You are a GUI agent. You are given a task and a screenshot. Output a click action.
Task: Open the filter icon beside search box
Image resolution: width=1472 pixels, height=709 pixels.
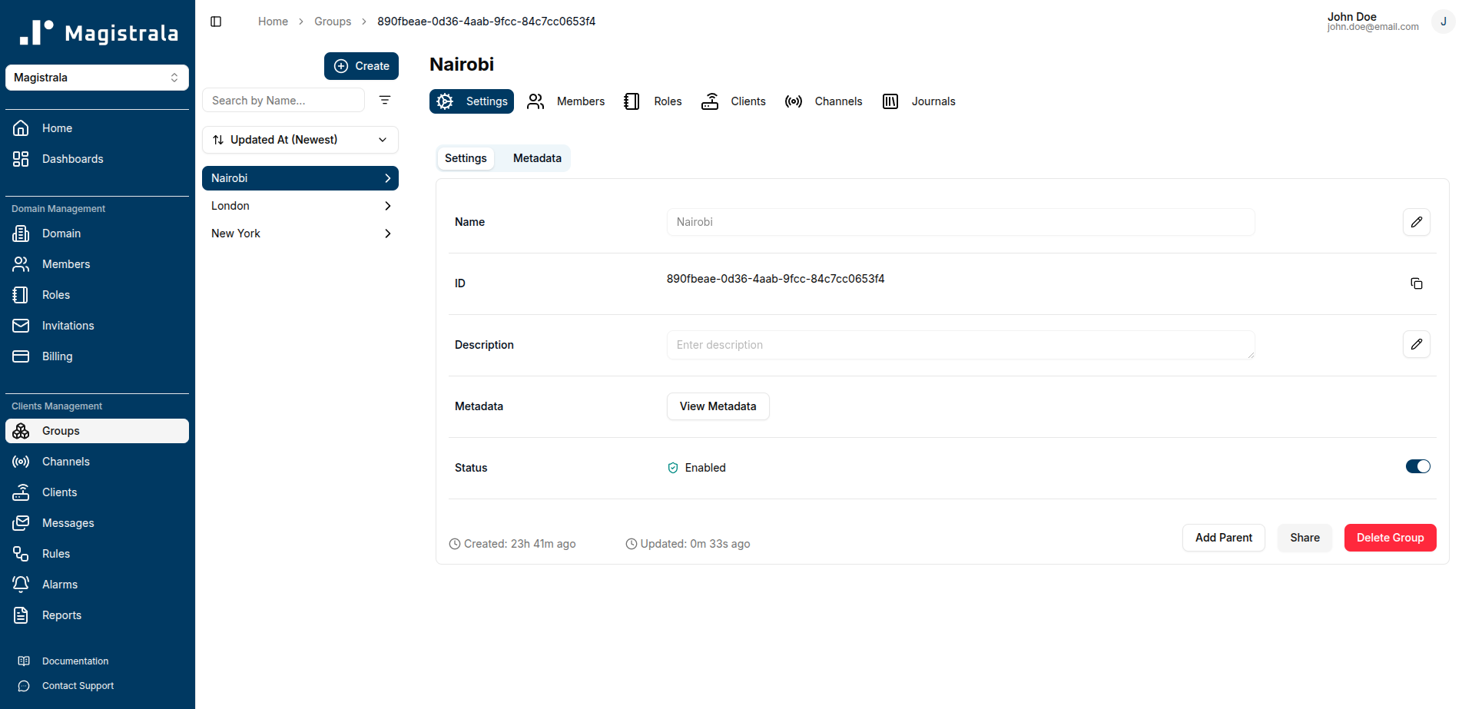pos(385,100)
